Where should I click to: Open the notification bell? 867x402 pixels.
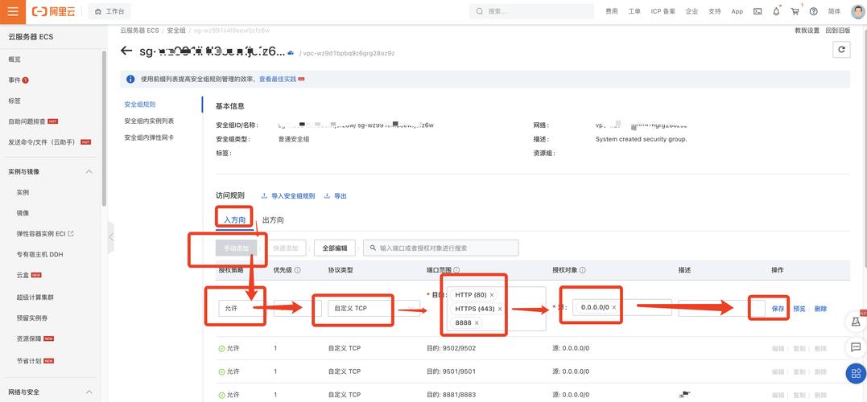point(776,11)
